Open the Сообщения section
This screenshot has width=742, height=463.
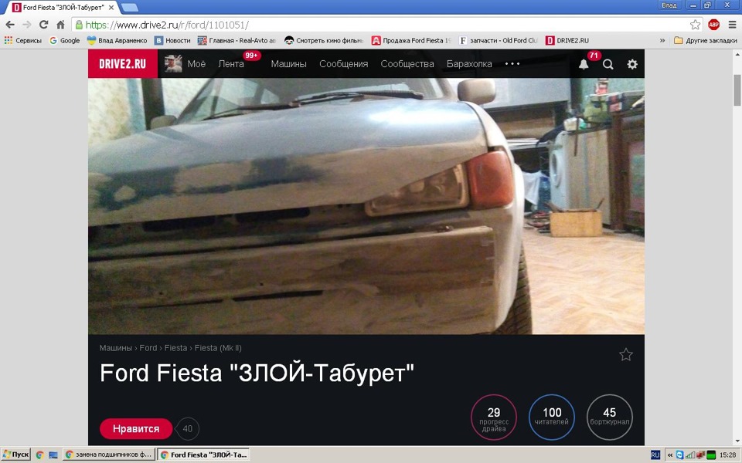click(343, 64)
